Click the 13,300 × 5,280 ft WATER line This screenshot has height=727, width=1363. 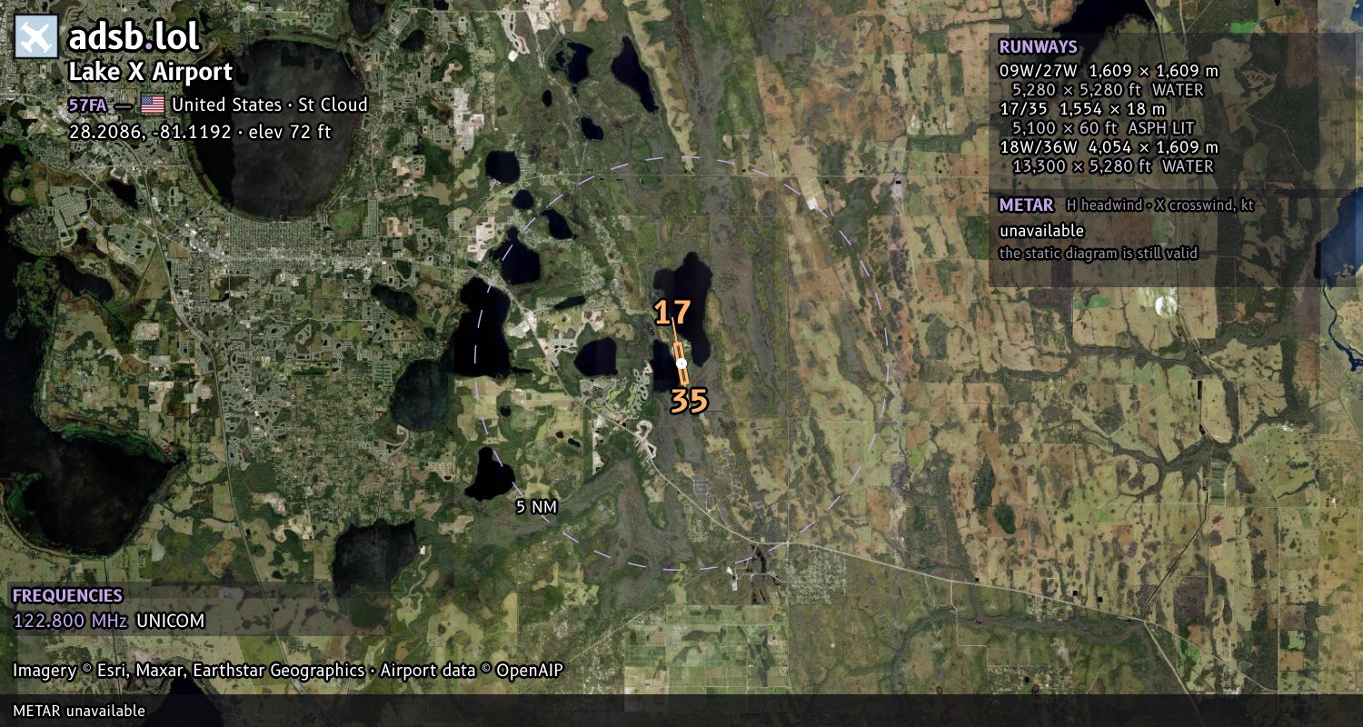pos(1112,166)
